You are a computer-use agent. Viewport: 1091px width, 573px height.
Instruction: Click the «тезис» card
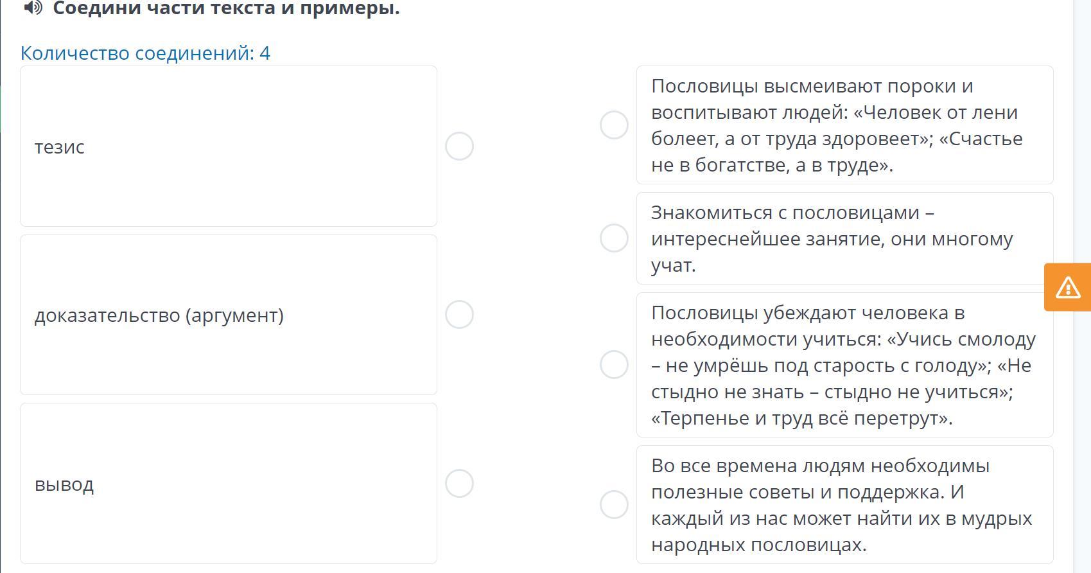point(228,146)
